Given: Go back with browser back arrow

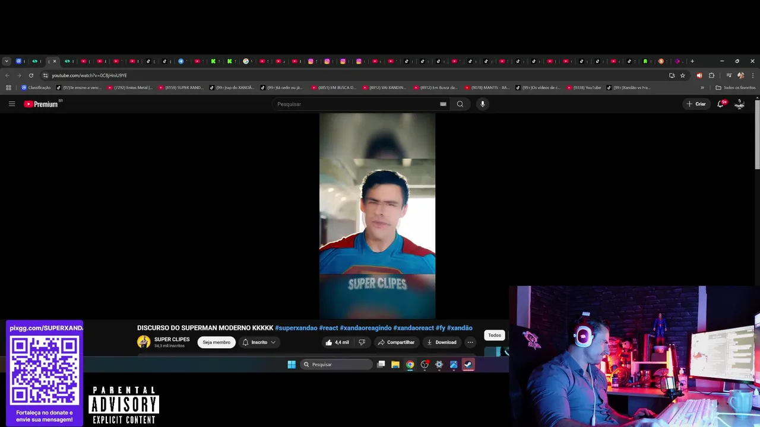Looking at the screenshot, I should (7, 75).
